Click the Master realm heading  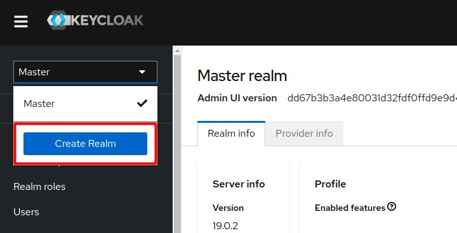tap(242, 75)
